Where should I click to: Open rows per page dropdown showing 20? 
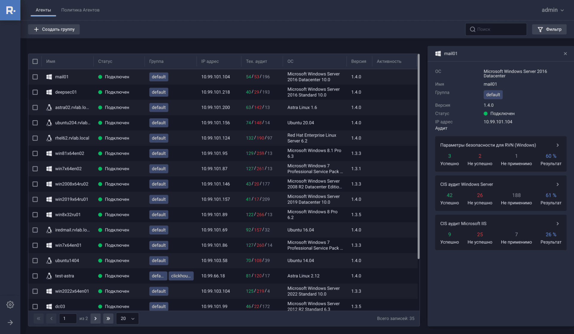(x=127, y=318)
